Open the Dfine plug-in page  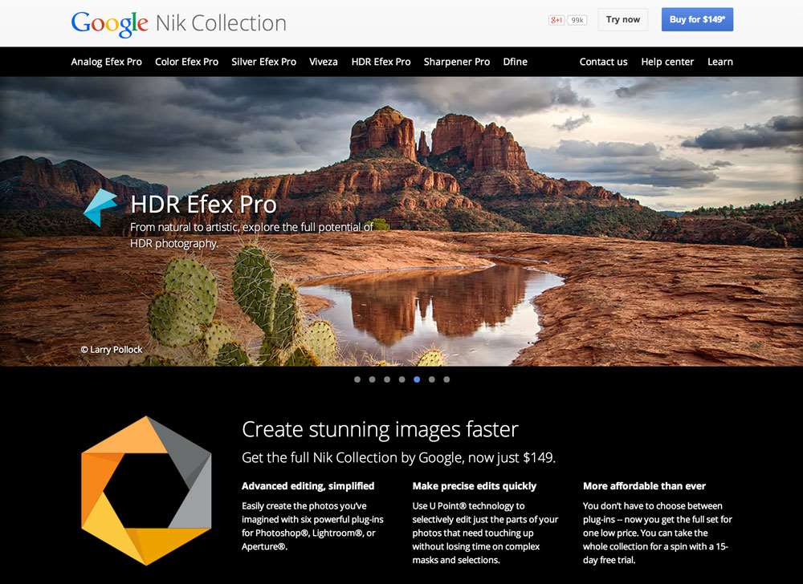[515, 62]
